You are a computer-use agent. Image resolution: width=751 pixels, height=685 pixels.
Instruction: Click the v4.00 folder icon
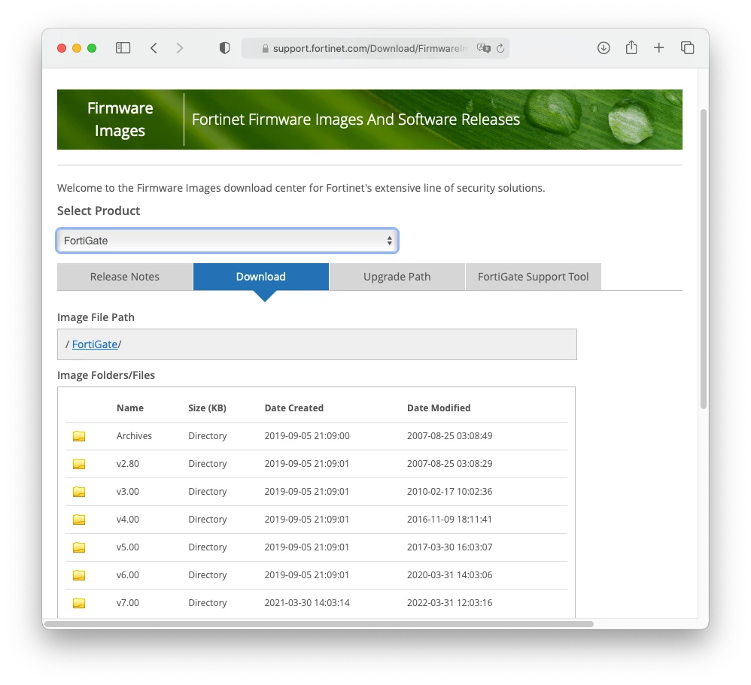coord(79,520)
